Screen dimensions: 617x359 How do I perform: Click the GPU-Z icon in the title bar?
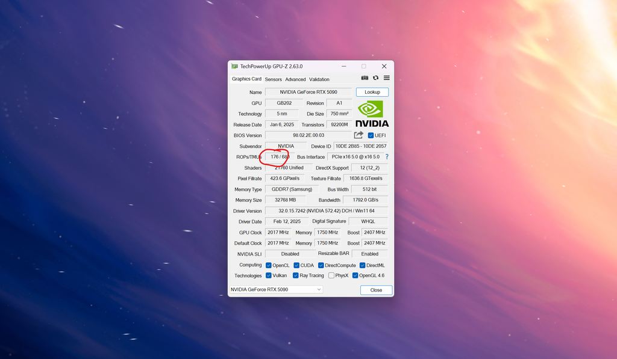click(x=234, y=66)
